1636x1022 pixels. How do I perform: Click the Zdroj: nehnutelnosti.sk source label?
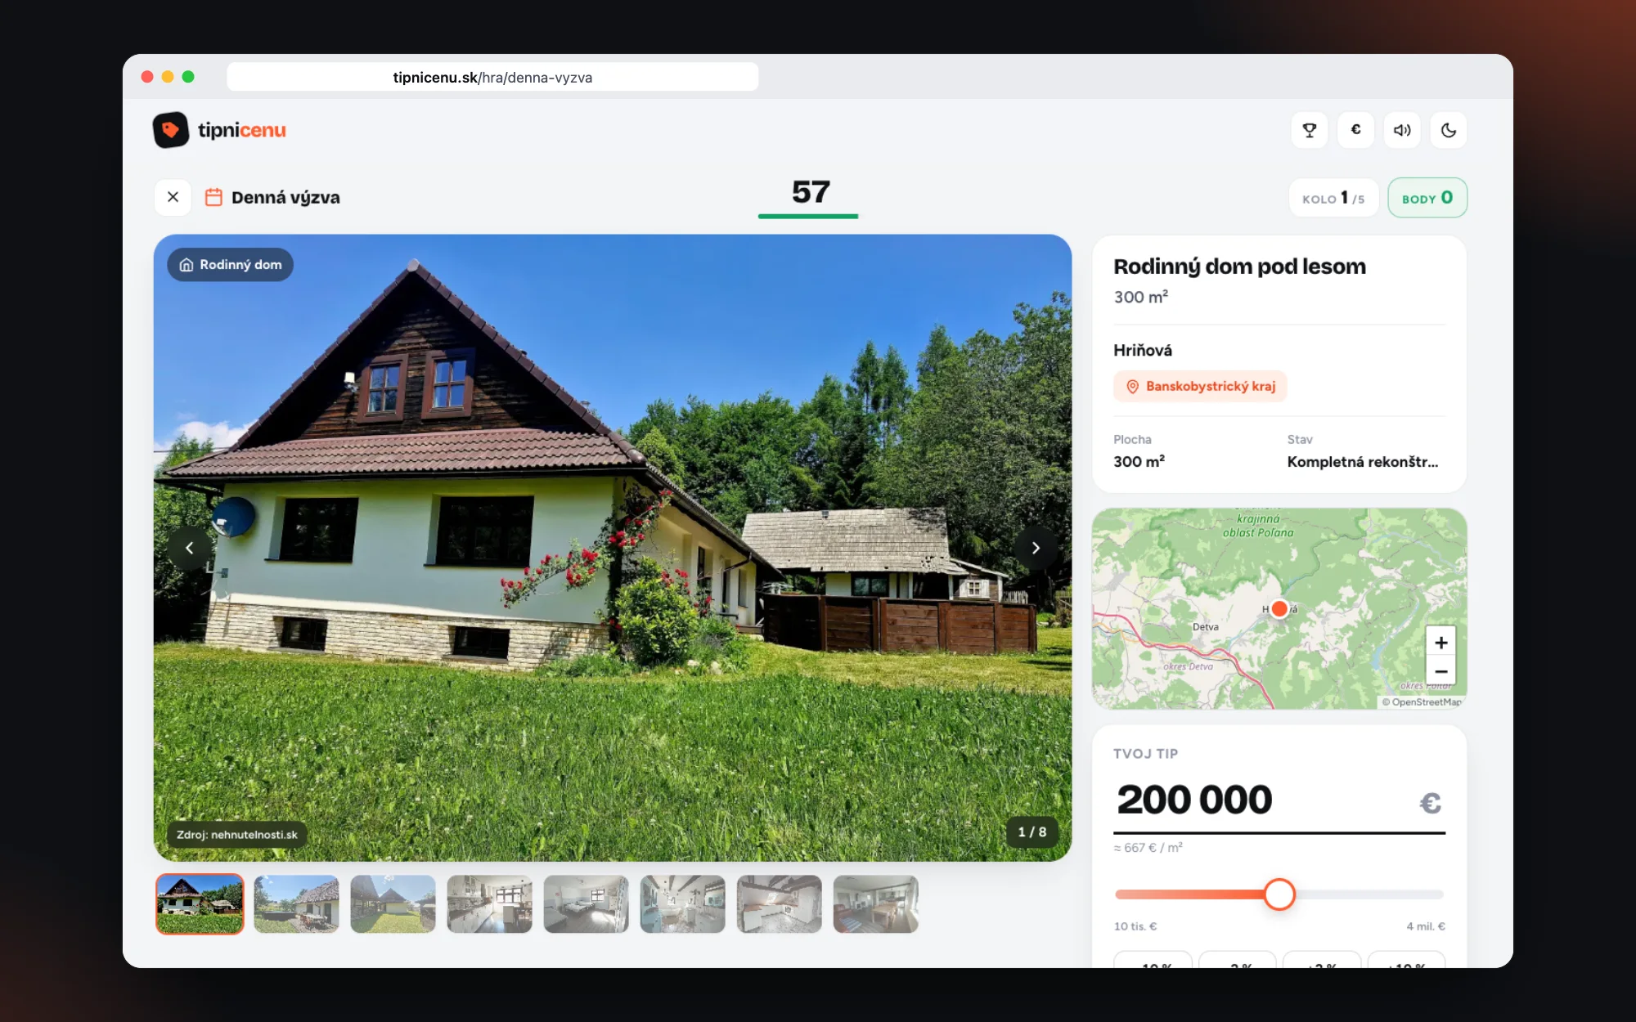[237, 835]
